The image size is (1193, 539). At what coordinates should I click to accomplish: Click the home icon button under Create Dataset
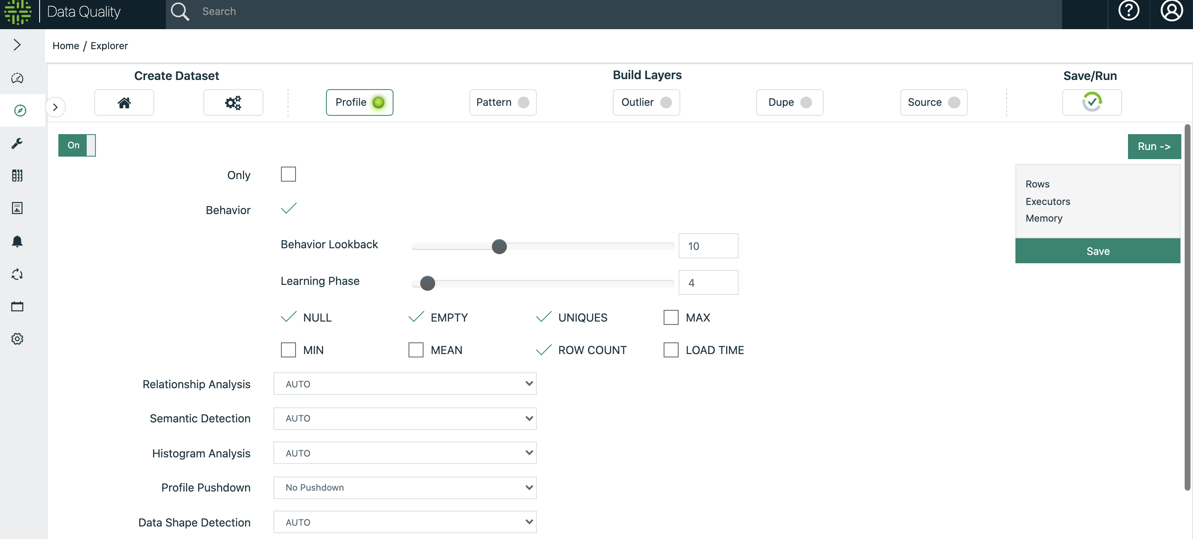[124, 102]
